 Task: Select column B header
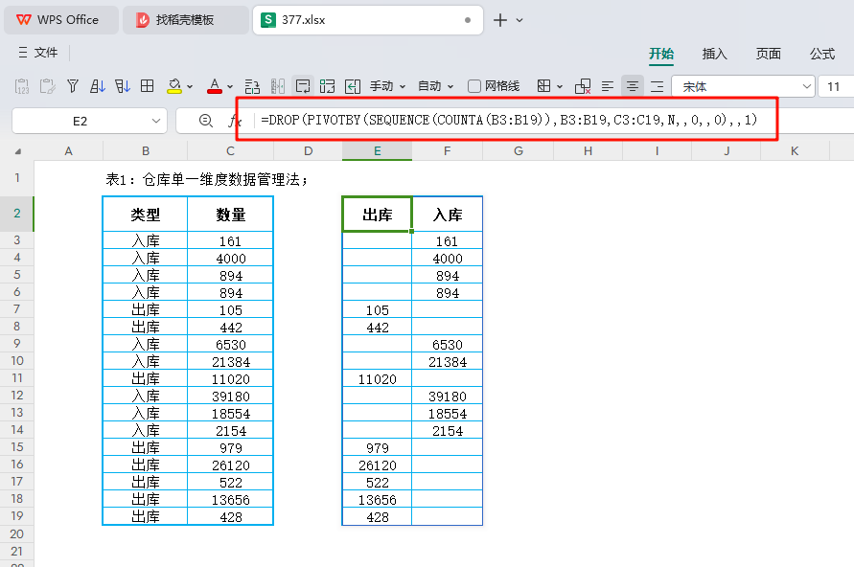(146, 150)
